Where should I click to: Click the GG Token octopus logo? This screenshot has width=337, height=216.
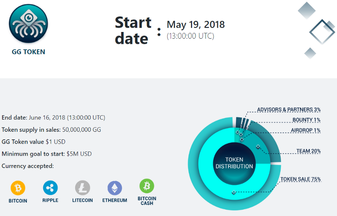(x=29, y=24)
